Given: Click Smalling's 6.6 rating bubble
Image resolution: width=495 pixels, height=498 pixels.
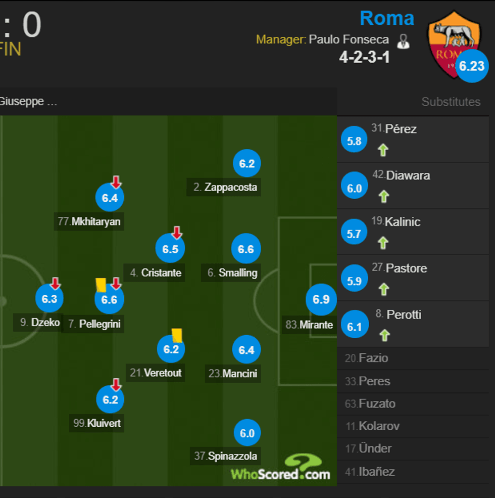Looking at the screenshot, I should [x=246, y=248].
